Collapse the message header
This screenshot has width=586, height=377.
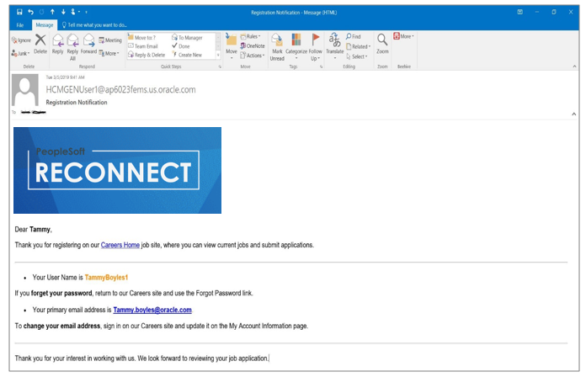tap(573, 114)
